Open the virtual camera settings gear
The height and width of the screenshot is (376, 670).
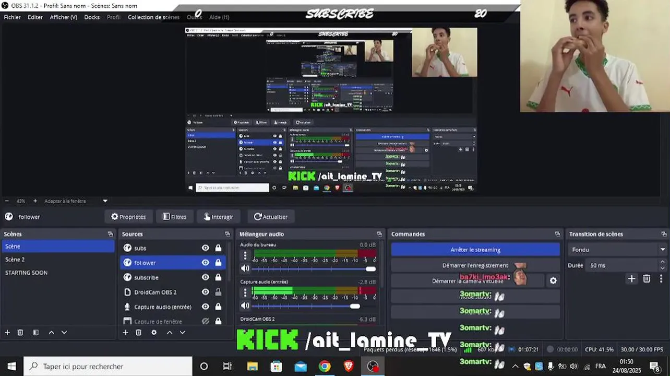tap(553, 280)
